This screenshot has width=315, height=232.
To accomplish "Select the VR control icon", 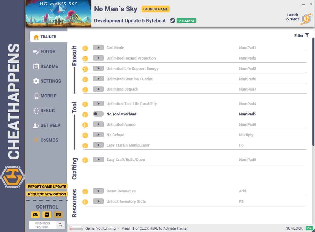I will click(x=47, y=215).
